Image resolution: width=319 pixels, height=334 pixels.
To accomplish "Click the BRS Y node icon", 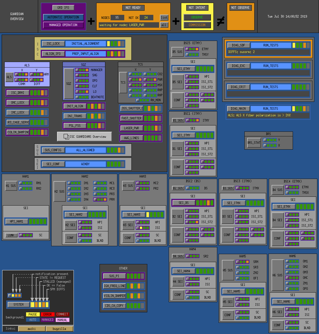I will (x=265, y=140).
